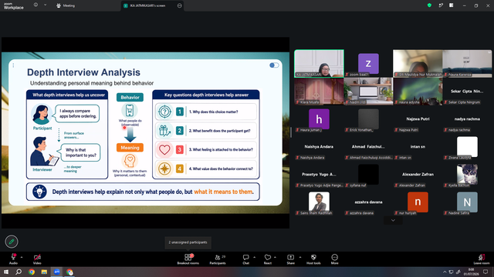
Task: Click the Prasetyo Yugo name tile
Action: [319, 175]
